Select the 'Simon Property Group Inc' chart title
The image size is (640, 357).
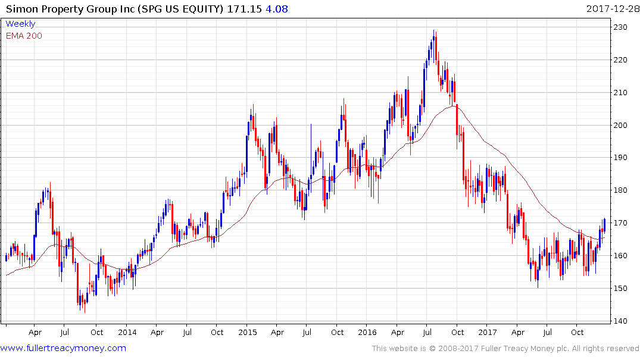pos(70,9)
